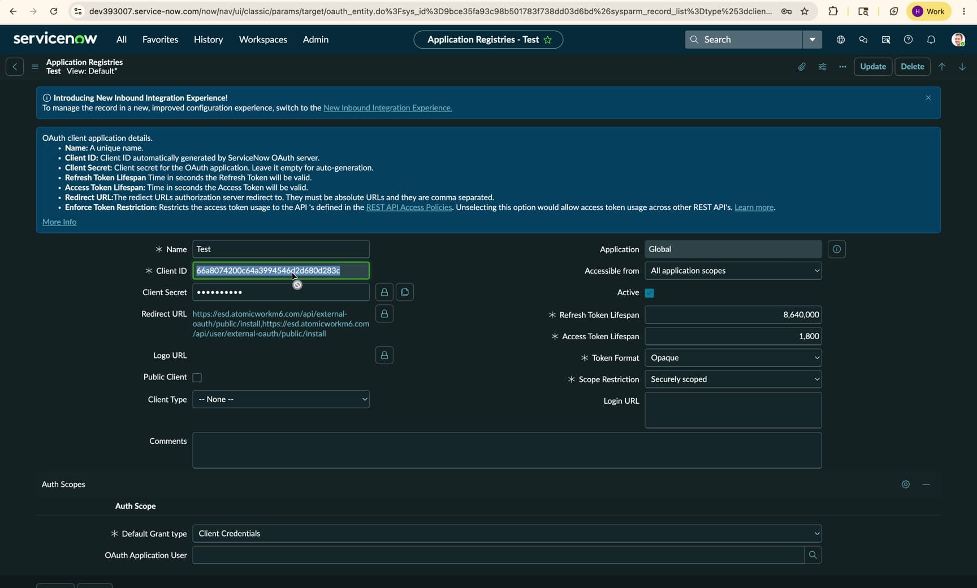Click the Update button

(x=873, y=67)
